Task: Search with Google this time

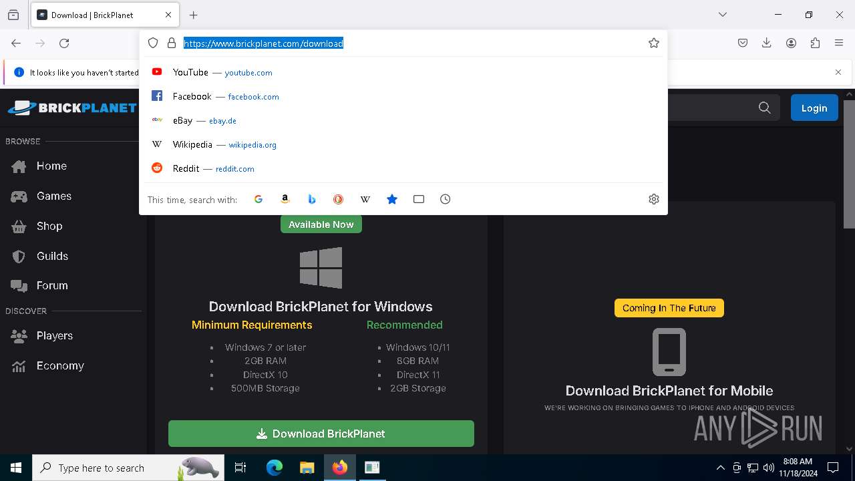Action: coord(259,199)
